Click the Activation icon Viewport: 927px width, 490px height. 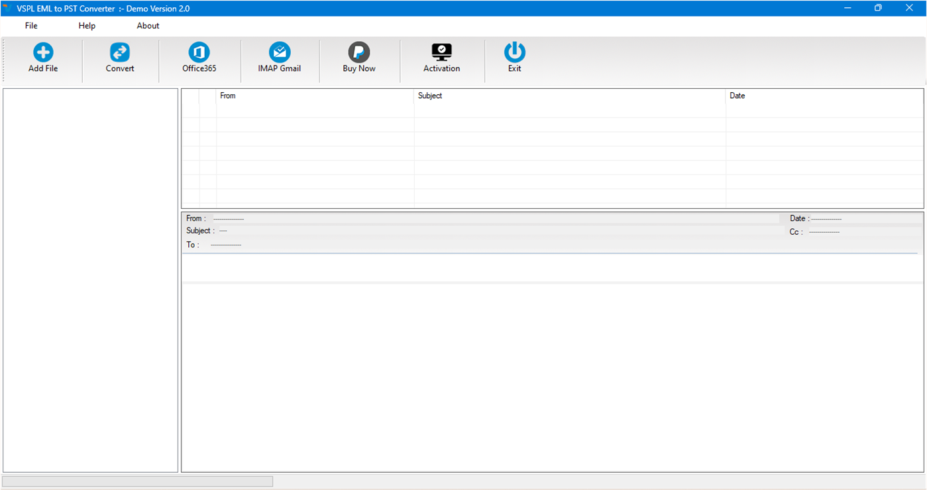(x=441, y=57)
